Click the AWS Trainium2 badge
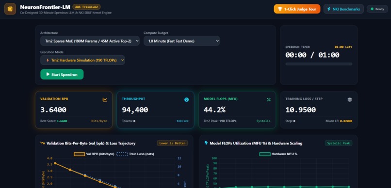Image resolution: width=391 pixels, height=188 pixels. click(x=86, y=7)
